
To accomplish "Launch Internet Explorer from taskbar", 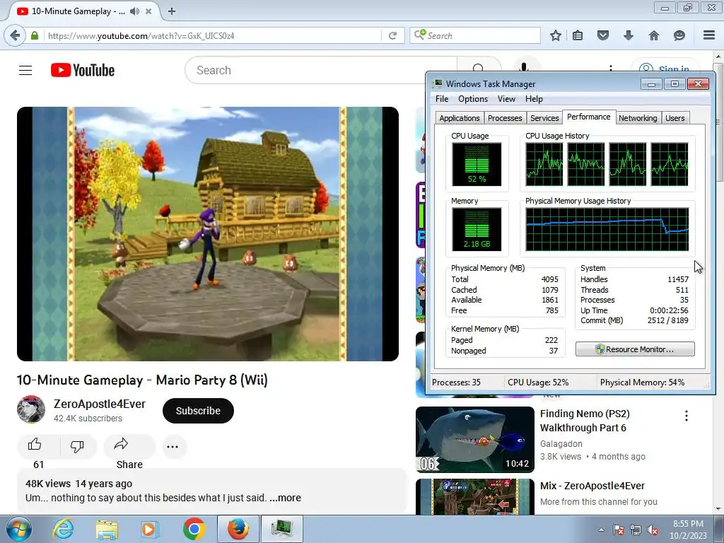I will [63, 529].
